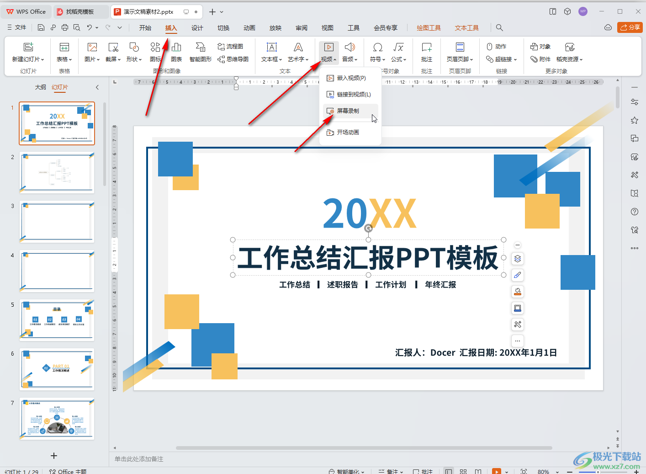This screenshot has height=474, width=646.
Task: Click the star icon in the right sidebar
Action: point(635,120)
